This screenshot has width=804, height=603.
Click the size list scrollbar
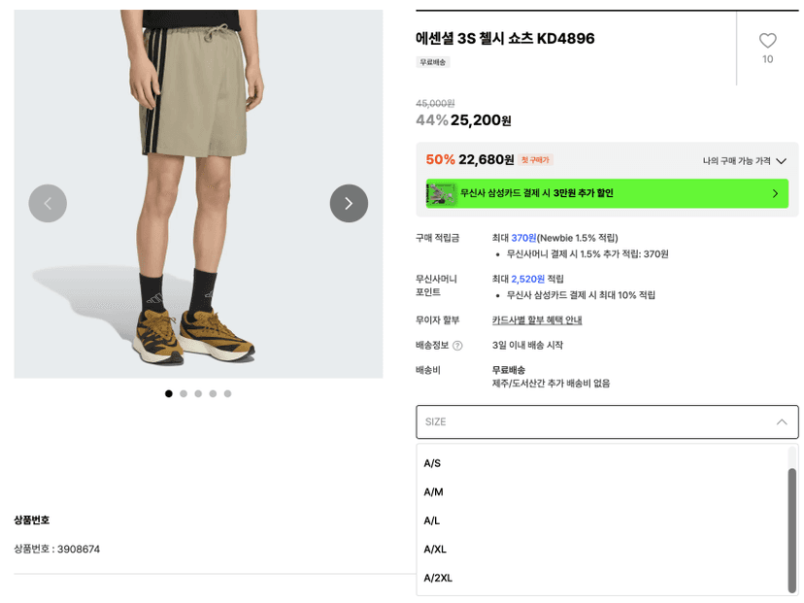click(x=792, y=531)
